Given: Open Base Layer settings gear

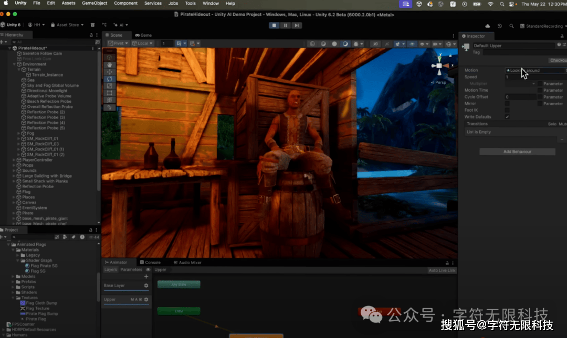Looking at the screenshot, I should click(x=146, y=286).
